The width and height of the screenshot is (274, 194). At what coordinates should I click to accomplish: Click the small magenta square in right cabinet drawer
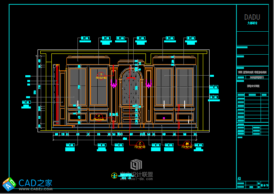point(164,118)
